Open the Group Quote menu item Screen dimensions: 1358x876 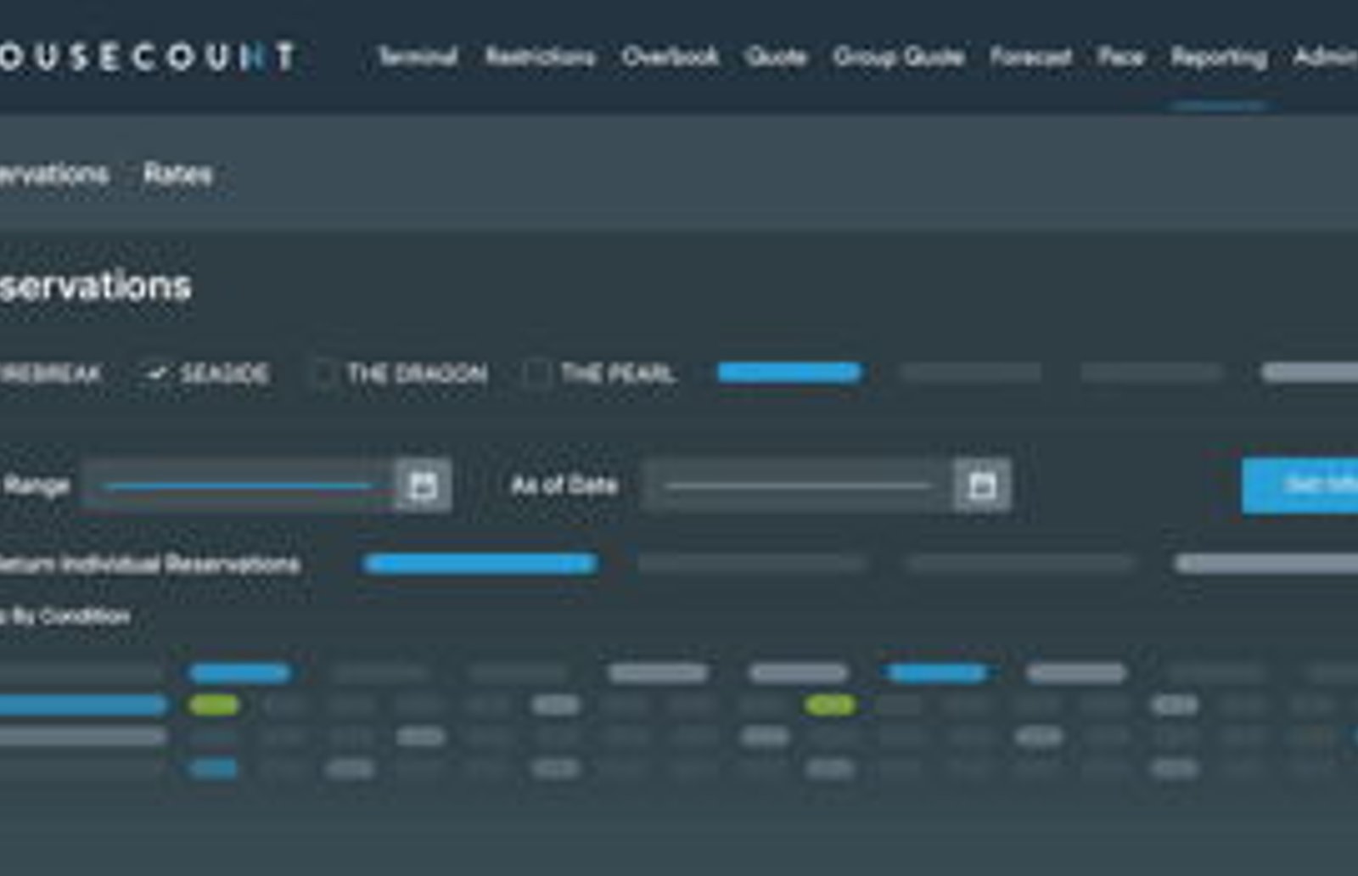(x=898, y=57)
